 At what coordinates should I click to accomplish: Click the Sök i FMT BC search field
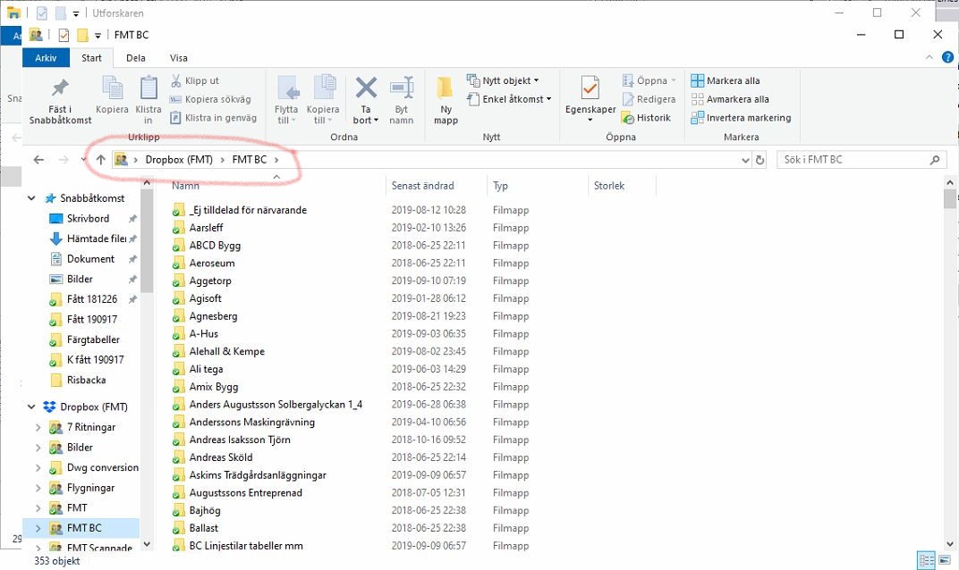(861, 159)
